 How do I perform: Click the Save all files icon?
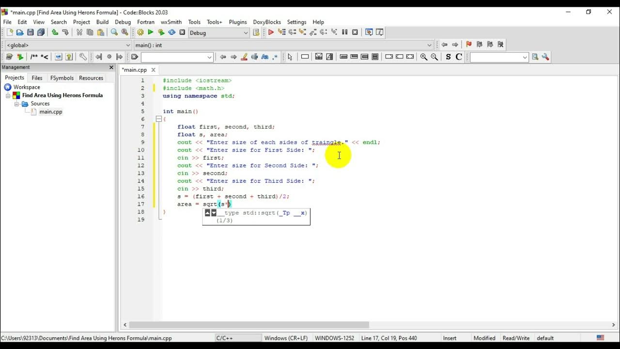(41, 32)
